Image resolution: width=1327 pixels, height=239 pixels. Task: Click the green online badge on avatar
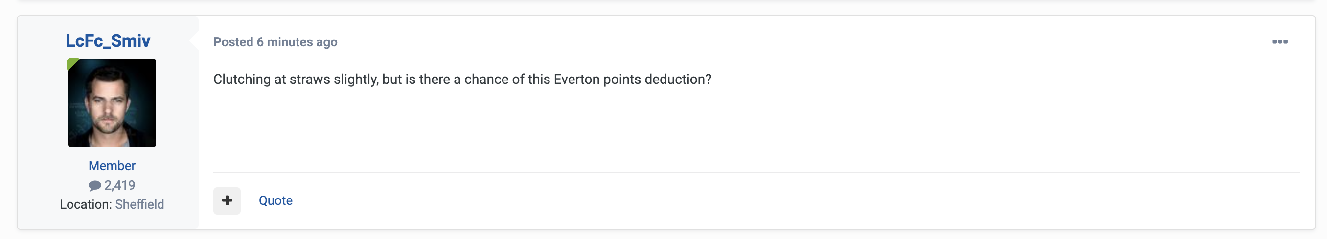click(72, 63)
